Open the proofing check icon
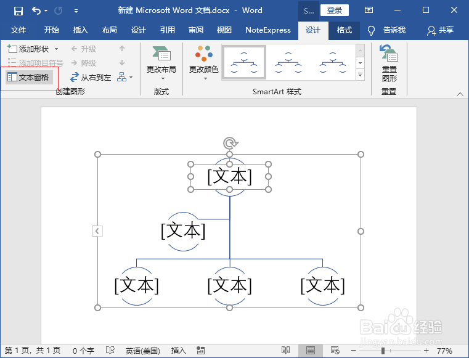 pos(110,350)
